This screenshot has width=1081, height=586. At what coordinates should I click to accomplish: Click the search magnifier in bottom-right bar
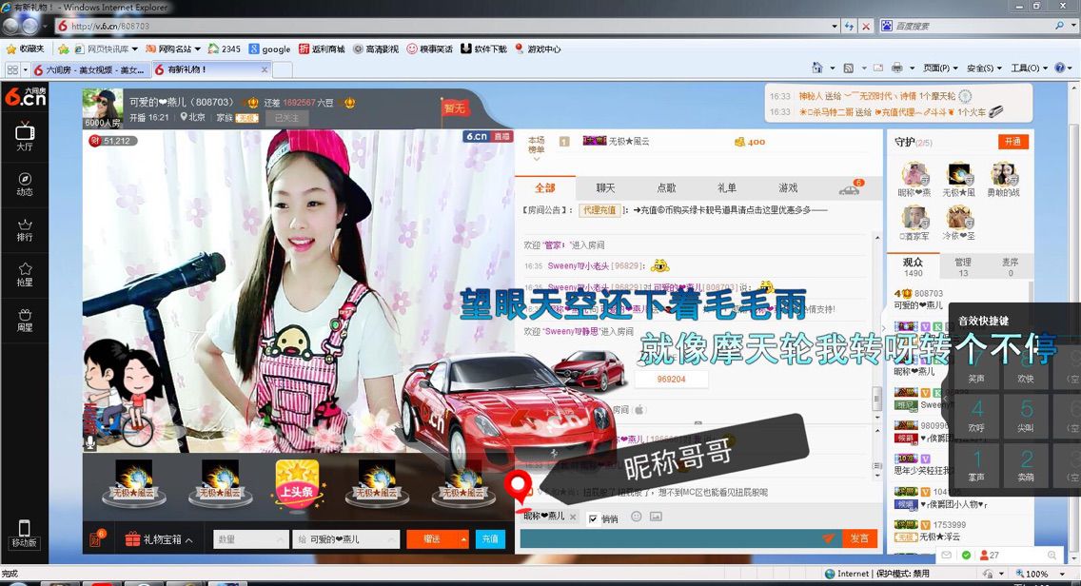(x=1052, y=555)
